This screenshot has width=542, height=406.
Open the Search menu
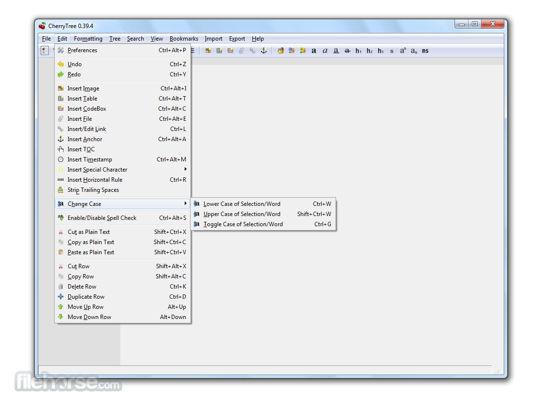135,39
